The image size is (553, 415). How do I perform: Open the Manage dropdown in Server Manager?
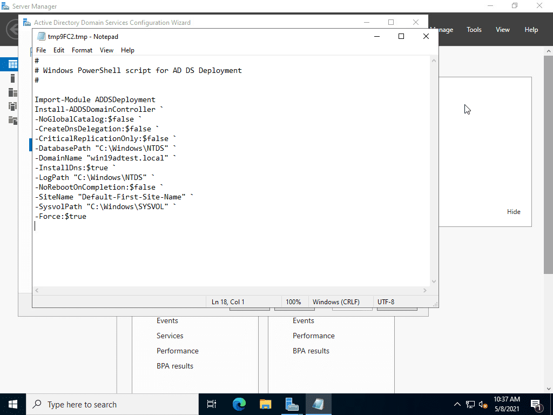pyautogui.click(x=441, y=30)
